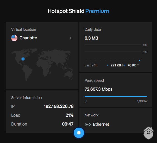Click the Virtual location heading
The height and width of the screenshot is (143, 157).
tap(23, 29)
